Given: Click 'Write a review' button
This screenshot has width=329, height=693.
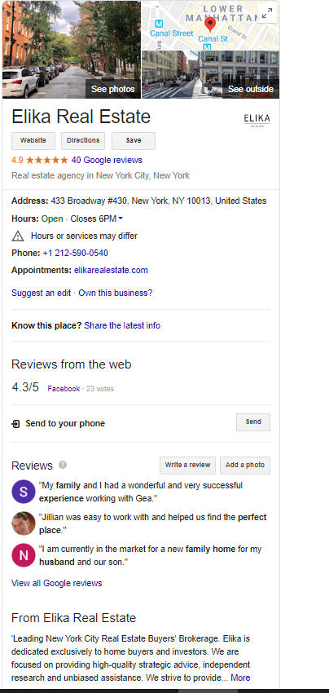Looking at the screenshot, I should point(187,466).
